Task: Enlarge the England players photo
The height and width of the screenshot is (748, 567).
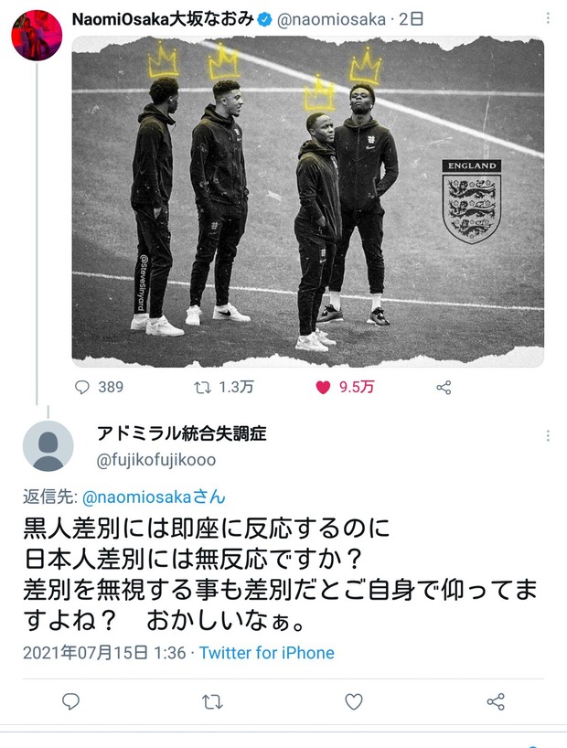Action: pyautogui.click(x=308, y=202)
